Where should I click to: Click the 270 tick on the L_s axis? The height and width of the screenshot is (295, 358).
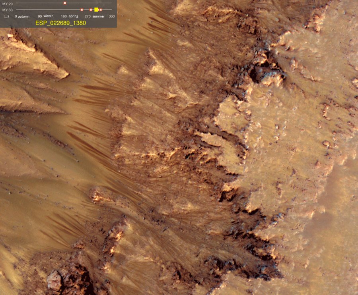[88, 16]
